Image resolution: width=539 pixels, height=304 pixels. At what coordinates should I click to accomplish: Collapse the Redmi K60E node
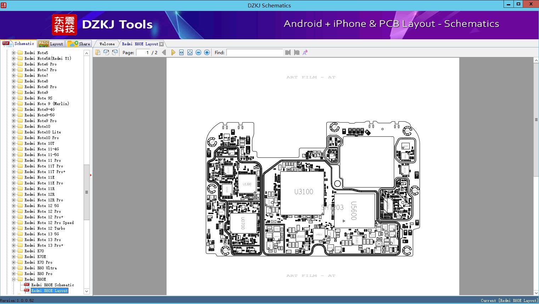click(x=13, y=279)
